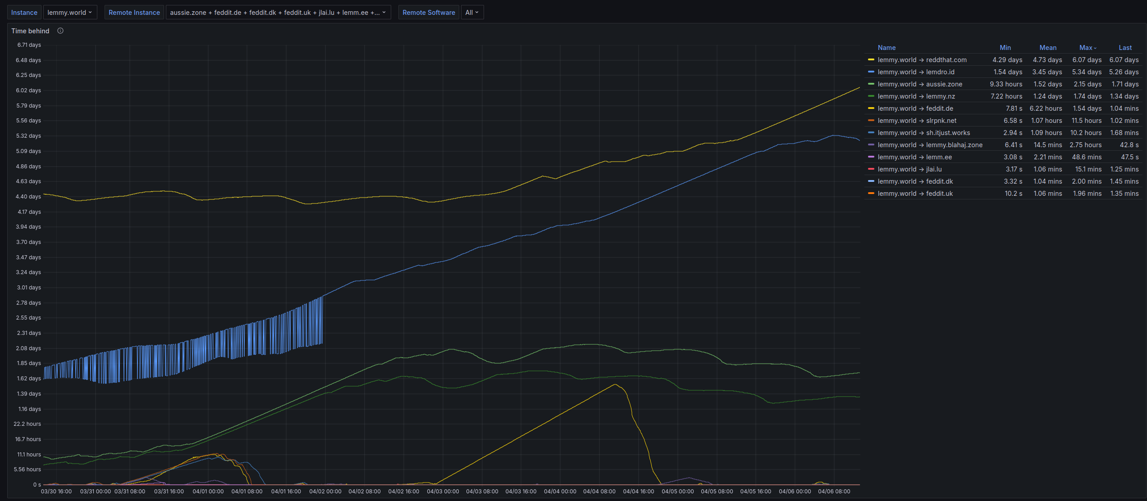
Task: Isolate the lemmy.world → lemmy.blahaj.zone series
Action: 930,145
